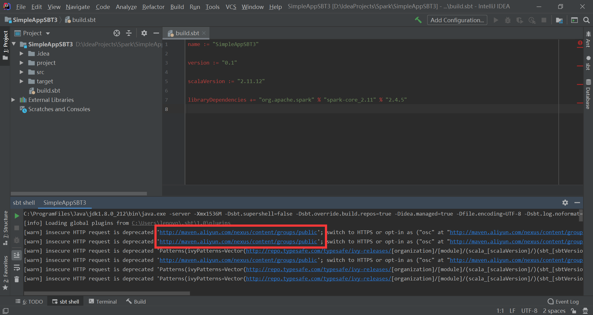Viewport: 593px width, 315px height.
Task: Click the UTF-8 encoding status item
Action: [529, 311]
